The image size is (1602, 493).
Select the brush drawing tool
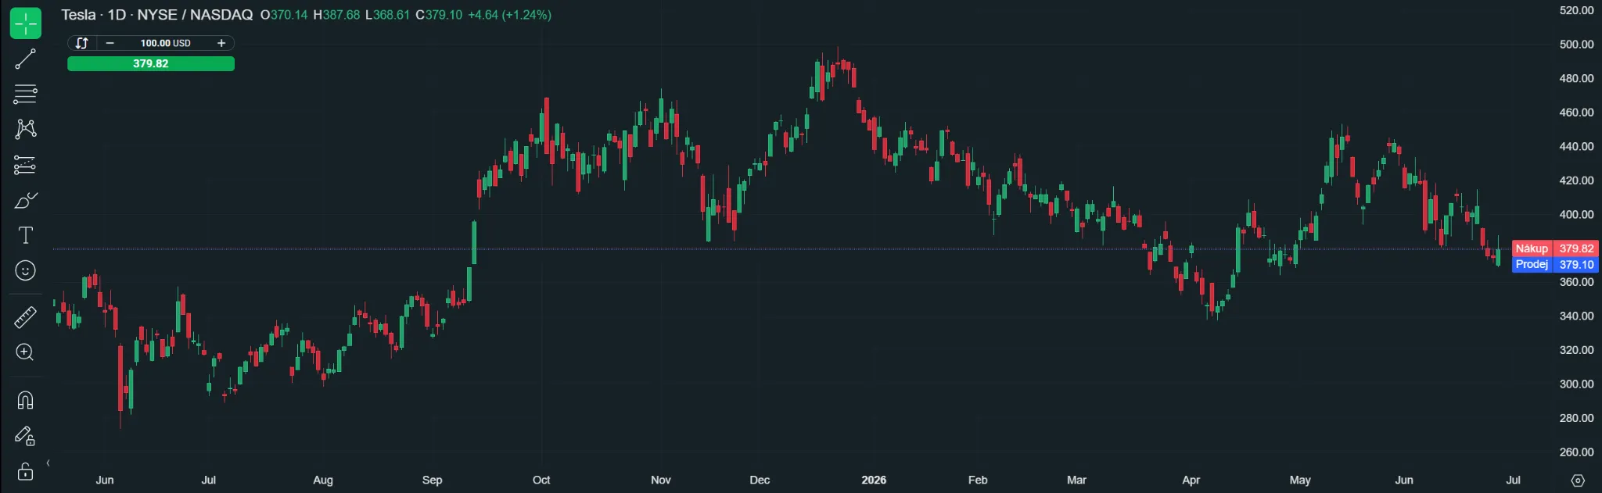pos(26,200)
